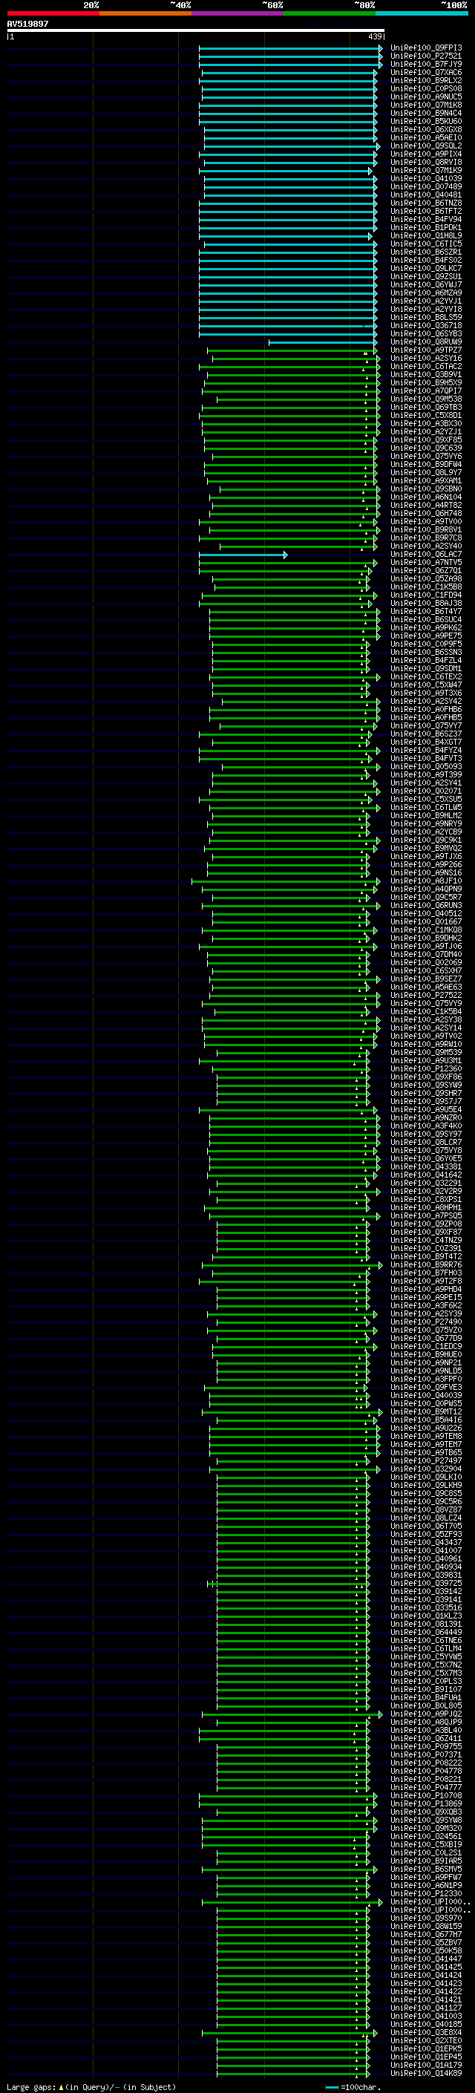The height and width of the screenshot is (2093, 475).
Task: Click the cyan ~100% identity legend segment
Action: coord(422,13)
